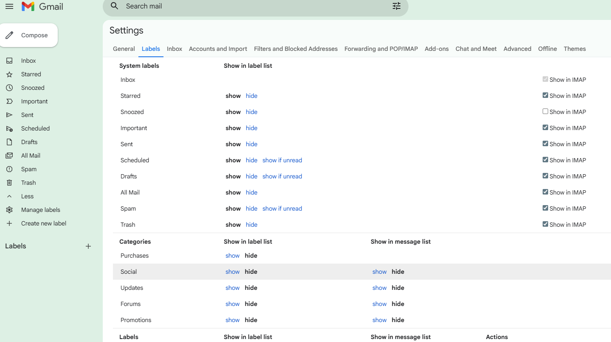611x342 pixels.
Task: Open search options sliders icon
Action: pyautogui.click(x=396, y=6)
